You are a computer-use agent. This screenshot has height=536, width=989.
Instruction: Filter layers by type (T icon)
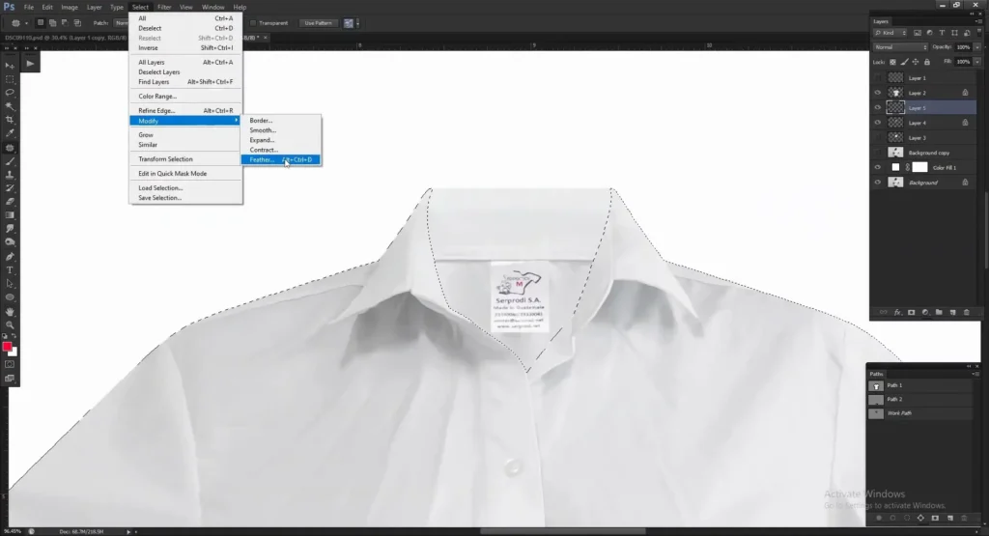click(x=942, y=33)
